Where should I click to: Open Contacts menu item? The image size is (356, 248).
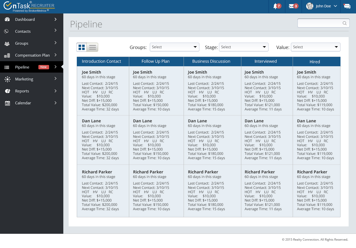click(32, 31)
